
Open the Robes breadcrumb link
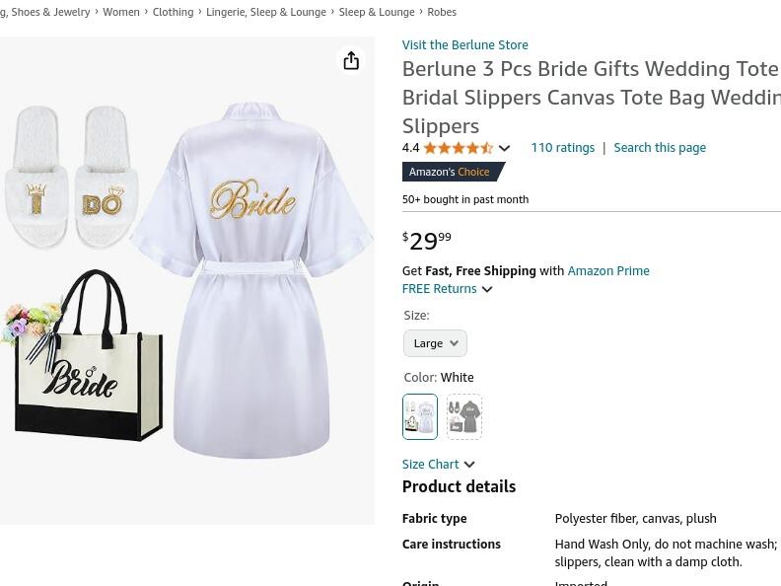(442, 12)
